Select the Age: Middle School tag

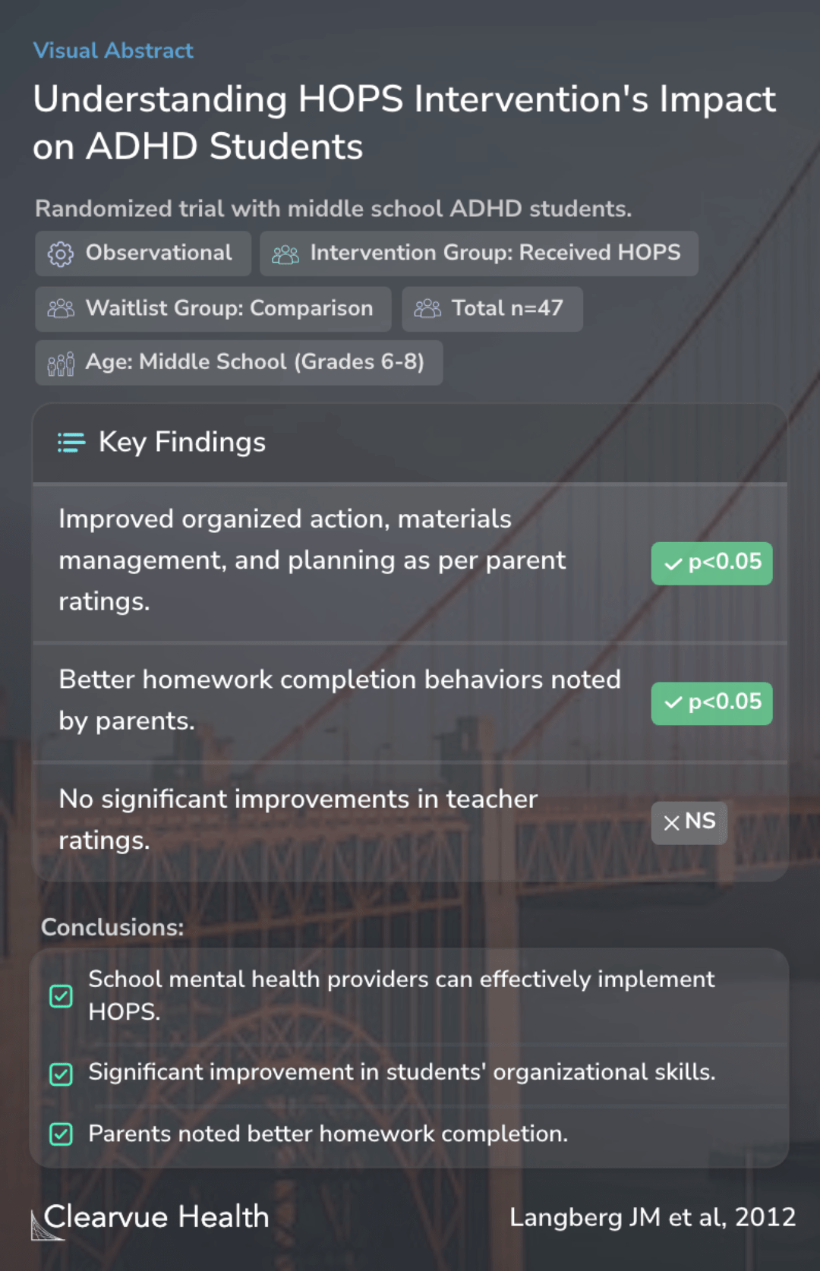[x=238, y=363]
